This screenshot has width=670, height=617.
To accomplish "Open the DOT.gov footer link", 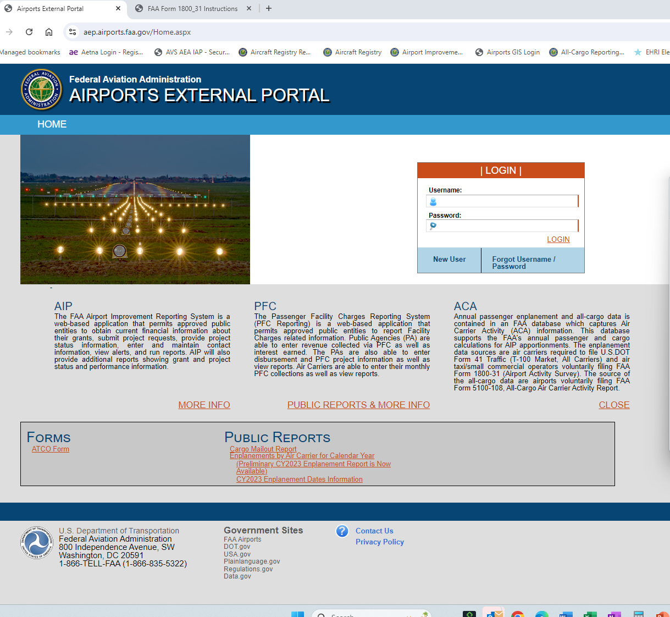I will tap(237, 547).
